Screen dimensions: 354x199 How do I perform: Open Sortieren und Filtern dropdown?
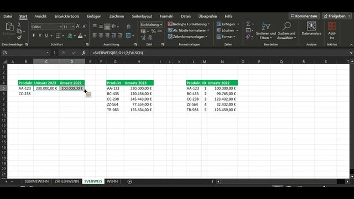265,31
